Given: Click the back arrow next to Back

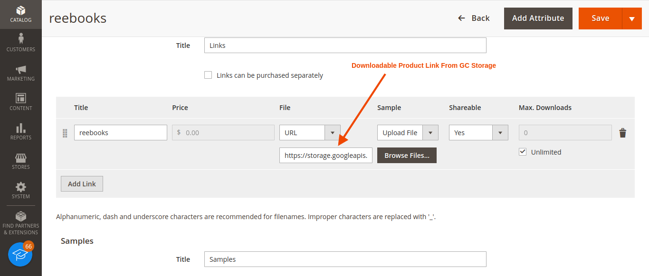Looking at the screenshot, I should click(x=461, y=18).
